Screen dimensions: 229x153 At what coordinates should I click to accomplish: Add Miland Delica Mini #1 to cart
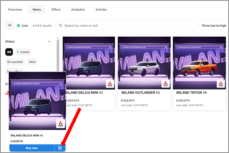(60, 148)
